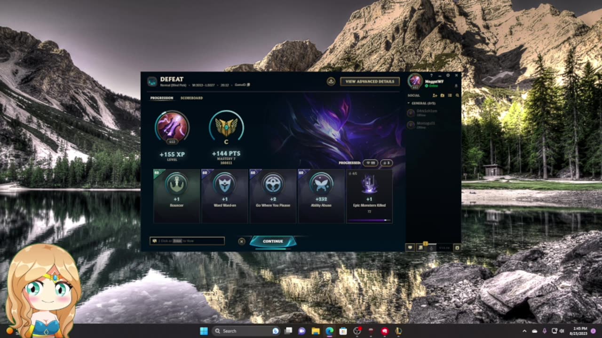Open Microsoft Edge from the taskbar
Image resolution: width=602 pixels, height=338 pixels.
(329, 331)
